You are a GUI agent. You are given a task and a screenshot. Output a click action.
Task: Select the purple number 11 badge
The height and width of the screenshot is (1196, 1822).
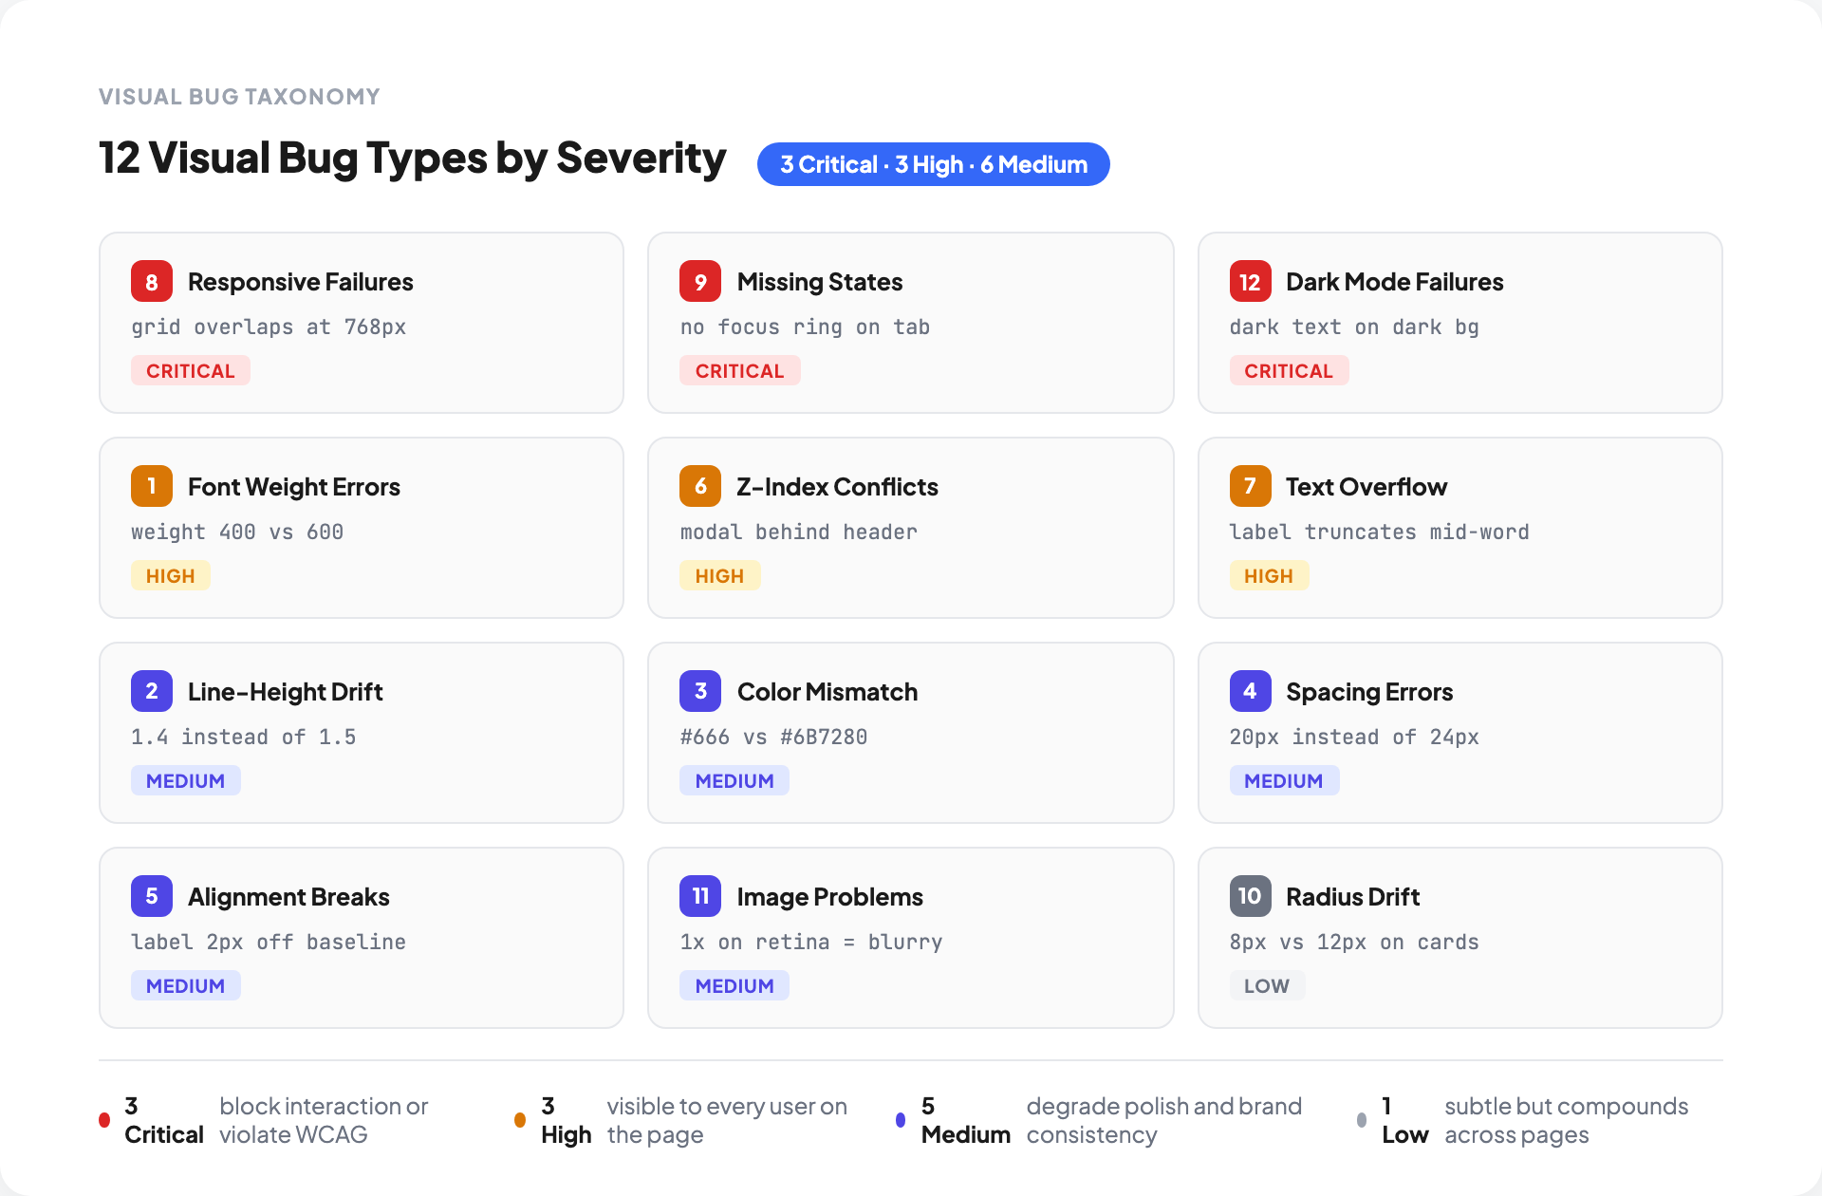click(x=700, y=896)
